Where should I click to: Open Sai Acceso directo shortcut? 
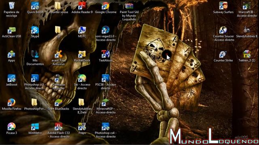[82, 79]
